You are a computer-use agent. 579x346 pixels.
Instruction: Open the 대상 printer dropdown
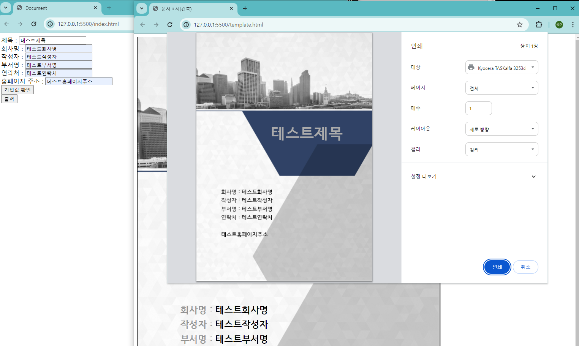pos(501,68)
